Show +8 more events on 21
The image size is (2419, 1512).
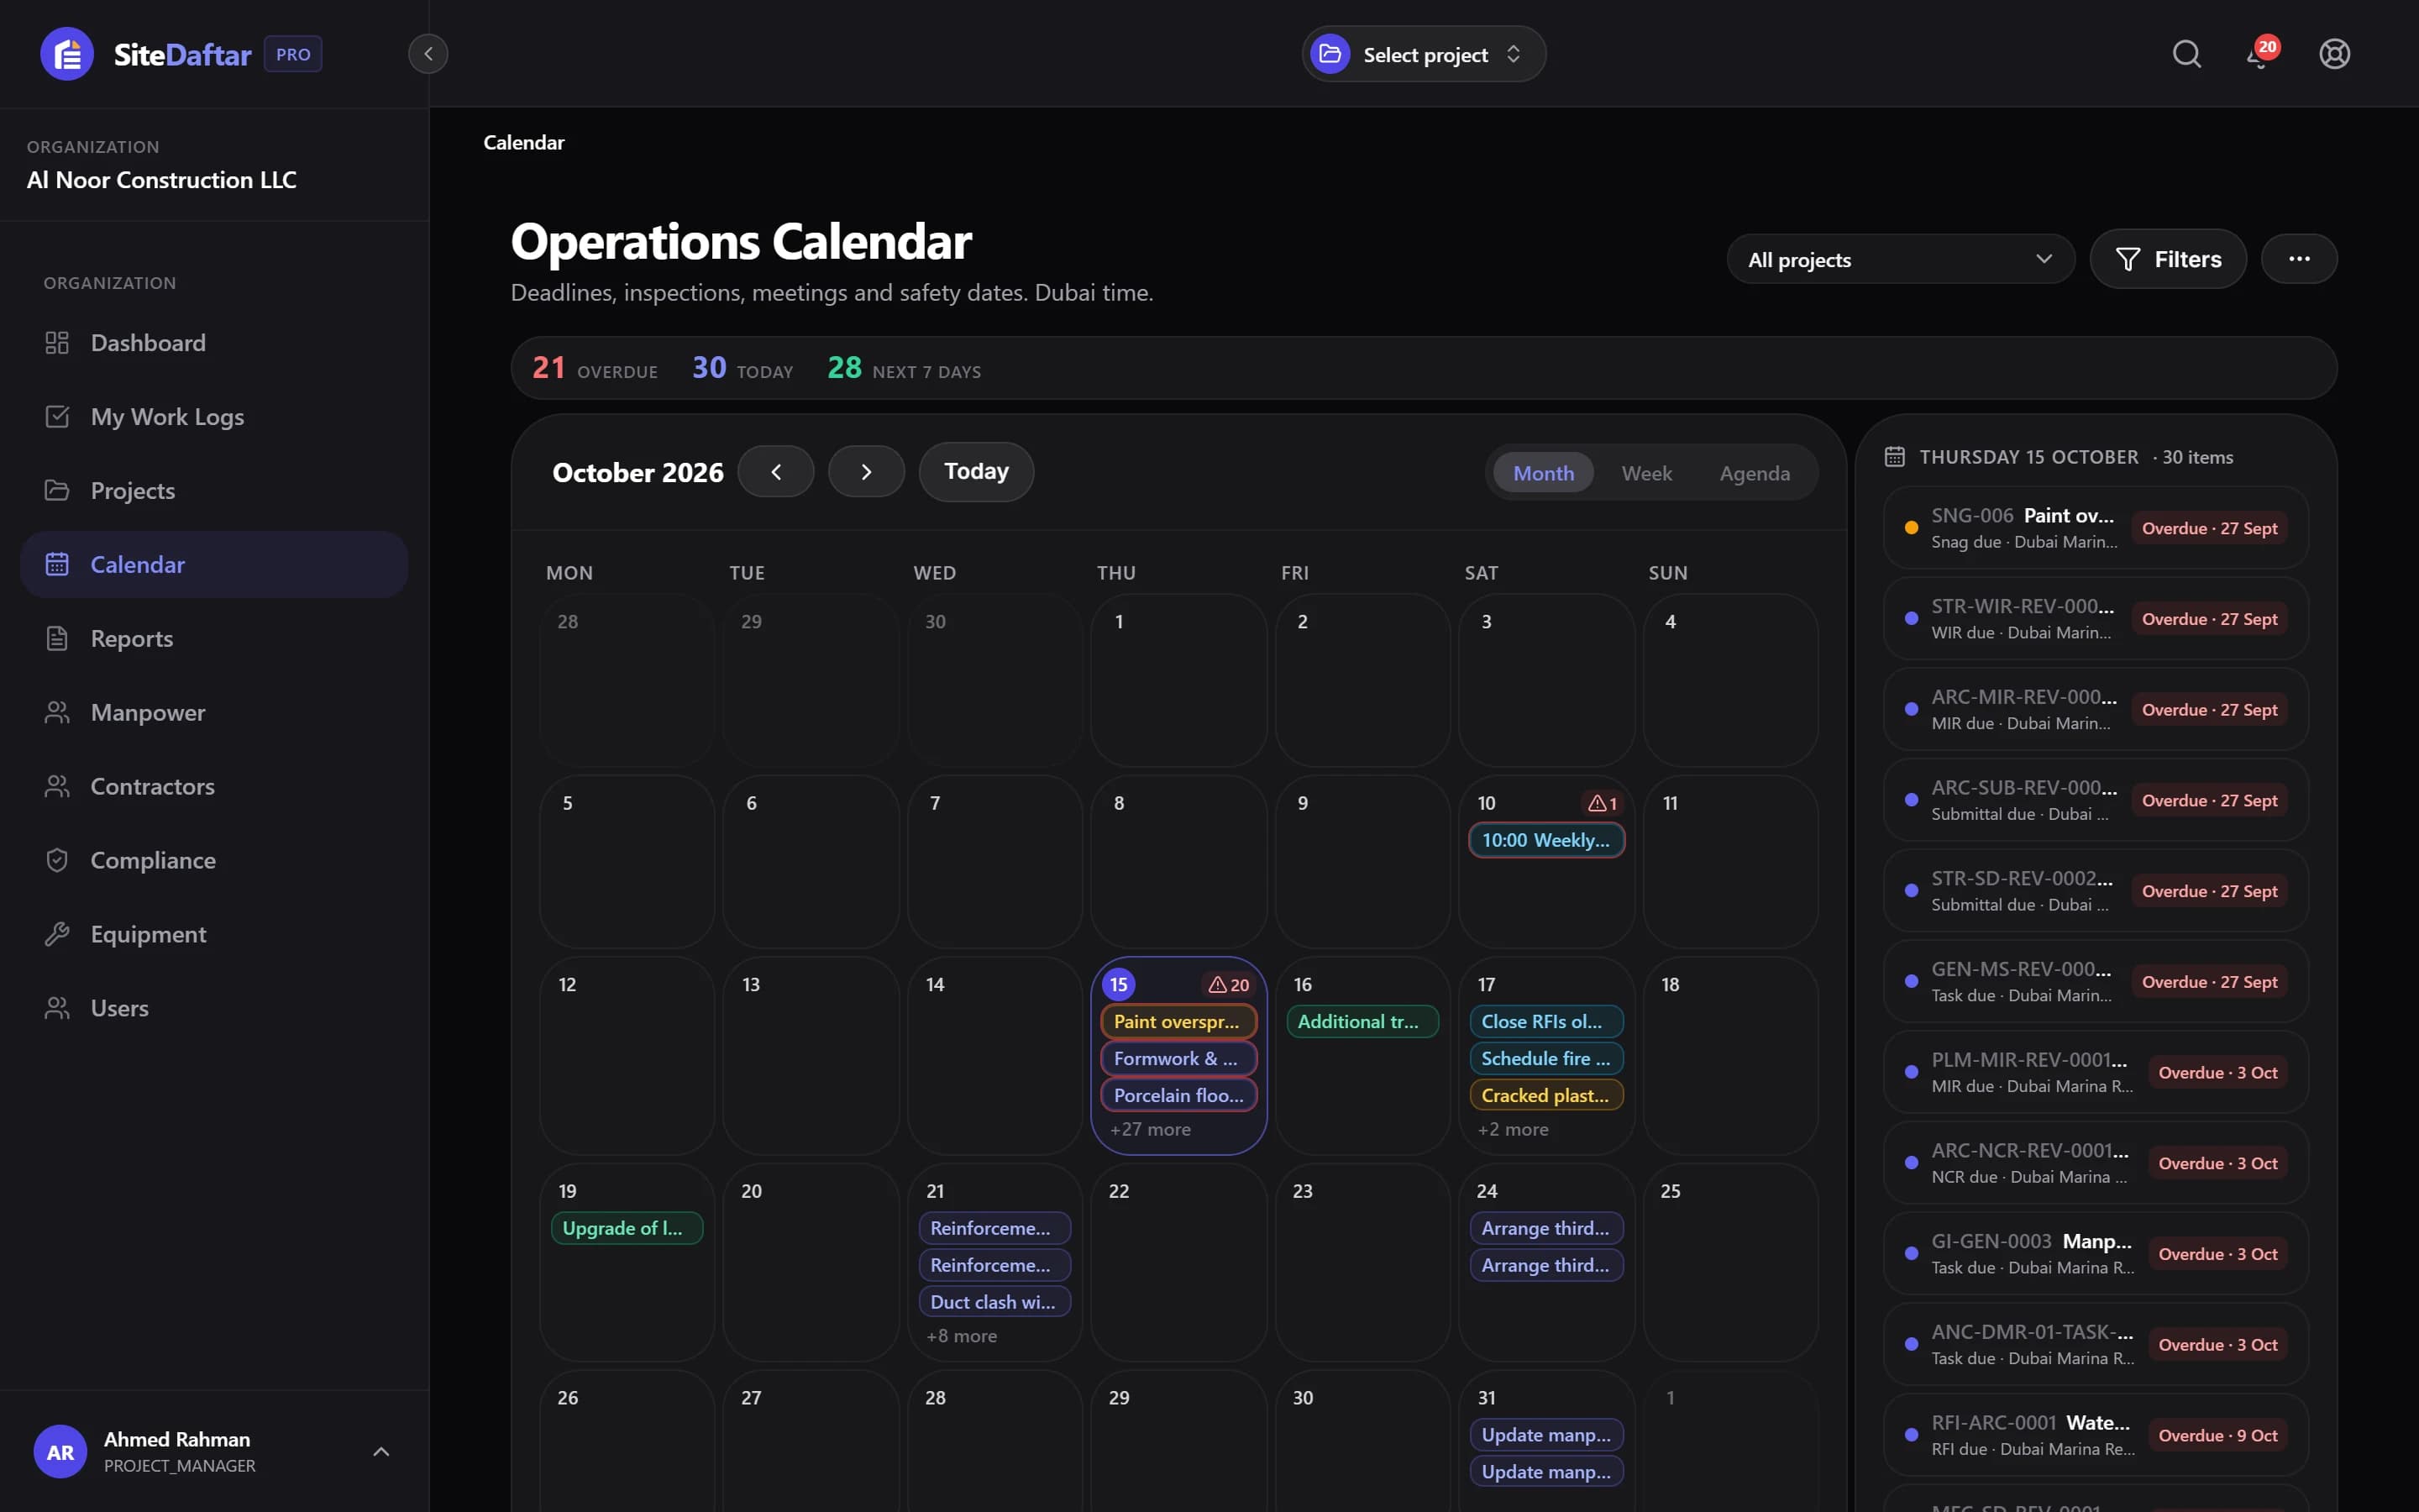(x=961, y=1336)
